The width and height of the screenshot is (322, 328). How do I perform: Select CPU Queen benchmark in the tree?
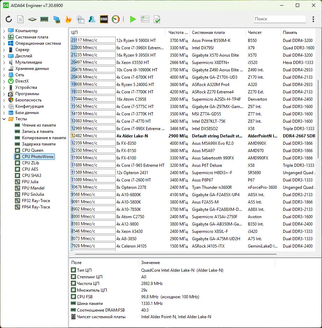tap(33, 150)
